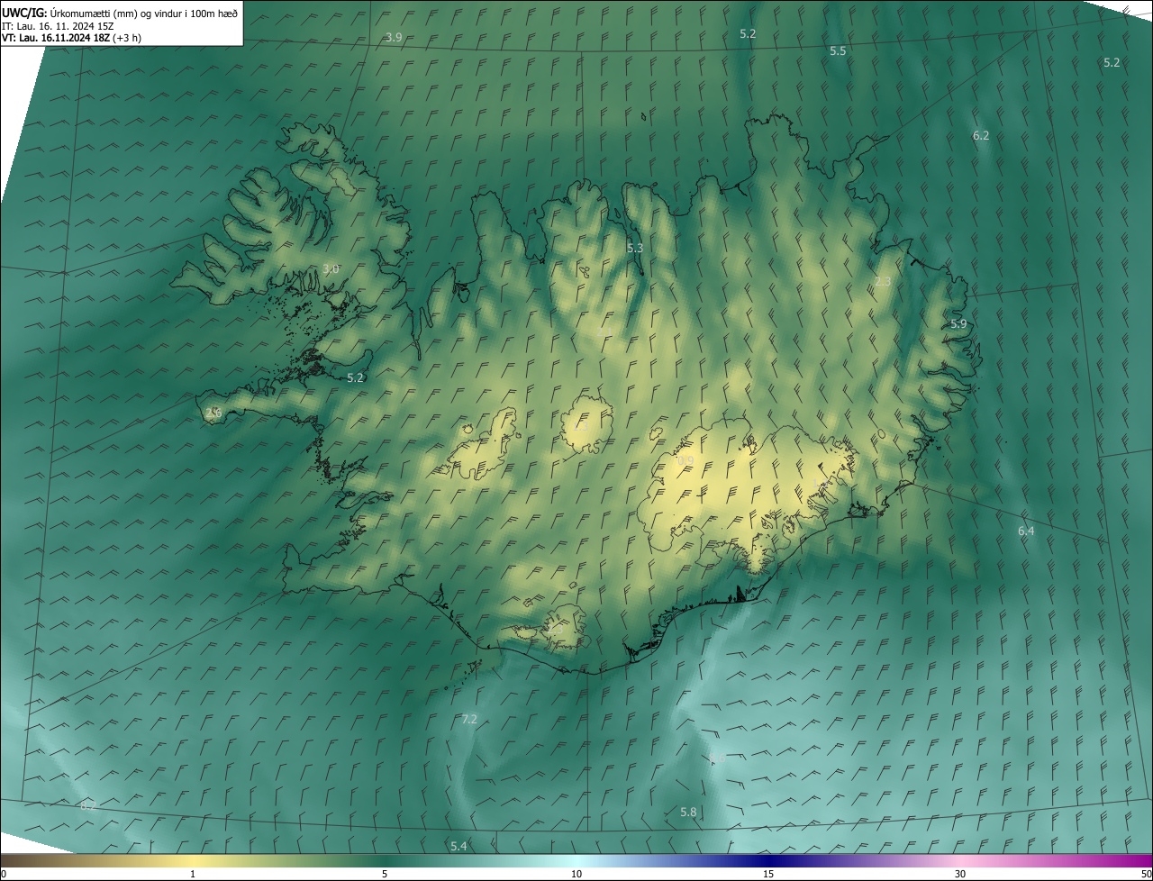This screenshot has width=1153, height=881.
Task: Click the color scale tick labeled "50"
Action: [x=1146, y=874]
